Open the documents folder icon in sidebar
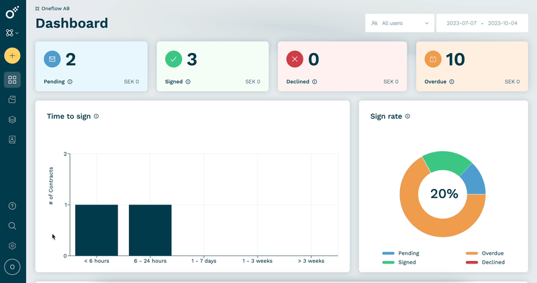The width and height of the screenshot is (537, 283). coord(12,99)
